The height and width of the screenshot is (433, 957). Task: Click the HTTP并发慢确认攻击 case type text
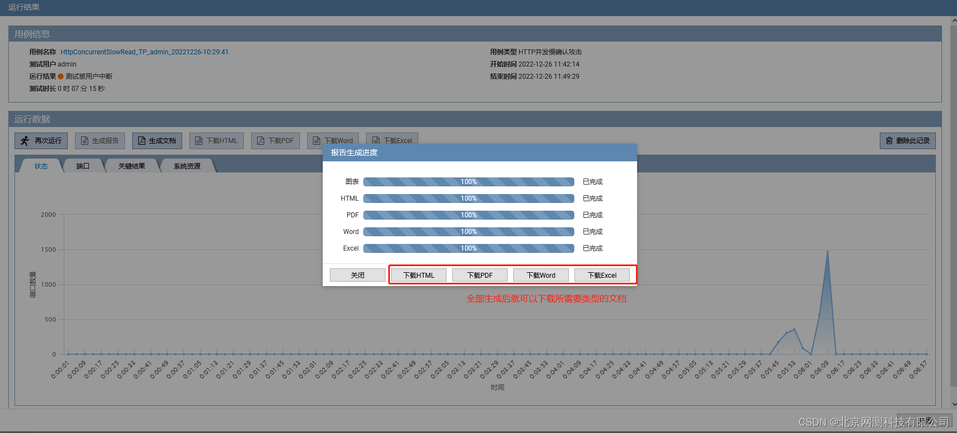coord(550,52)
